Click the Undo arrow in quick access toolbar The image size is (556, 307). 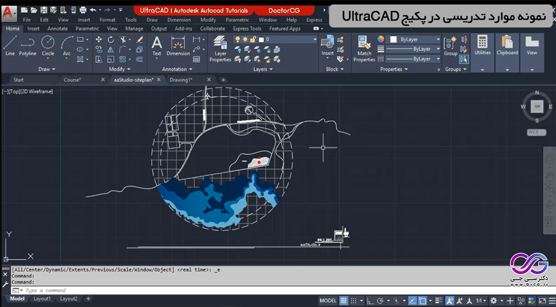pos(93,10)
